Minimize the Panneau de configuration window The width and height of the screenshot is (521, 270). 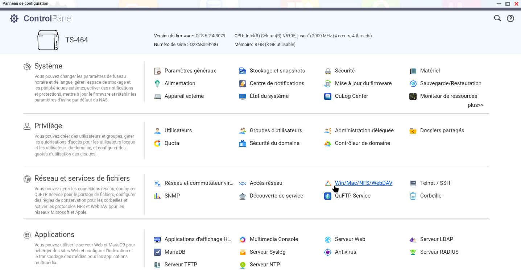tap(499, 4)
